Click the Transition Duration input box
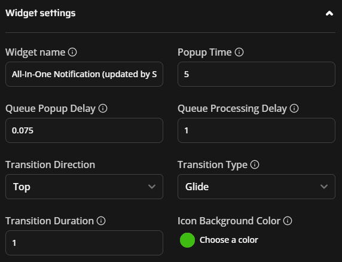This screenshot has height=262, width=342. click(84, 243)
